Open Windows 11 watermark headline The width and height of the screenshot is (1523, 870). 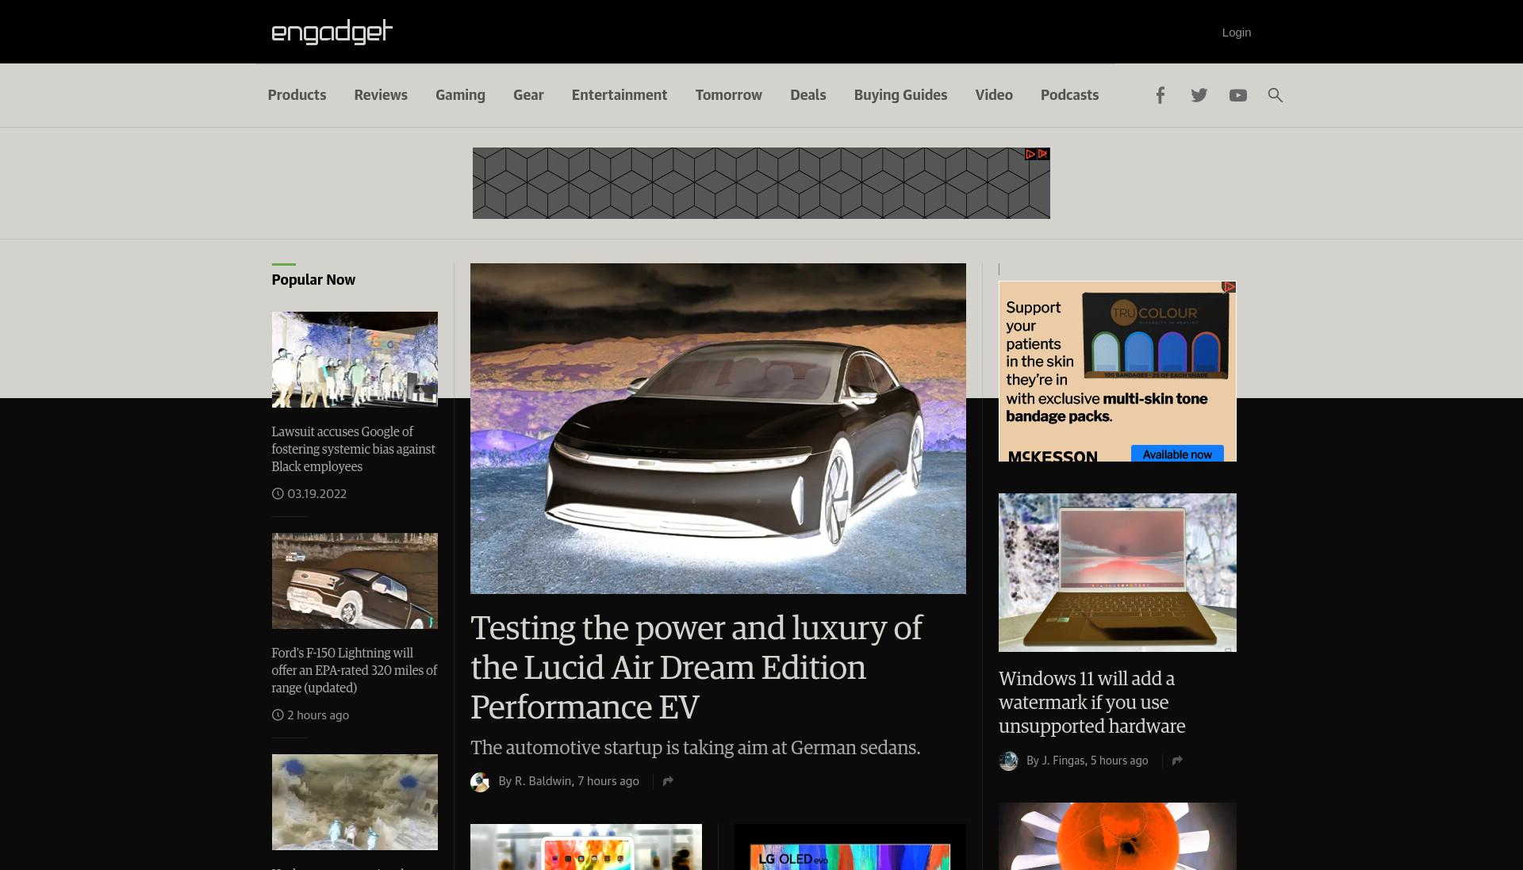pyautogui.click(x=1091, y=702)
